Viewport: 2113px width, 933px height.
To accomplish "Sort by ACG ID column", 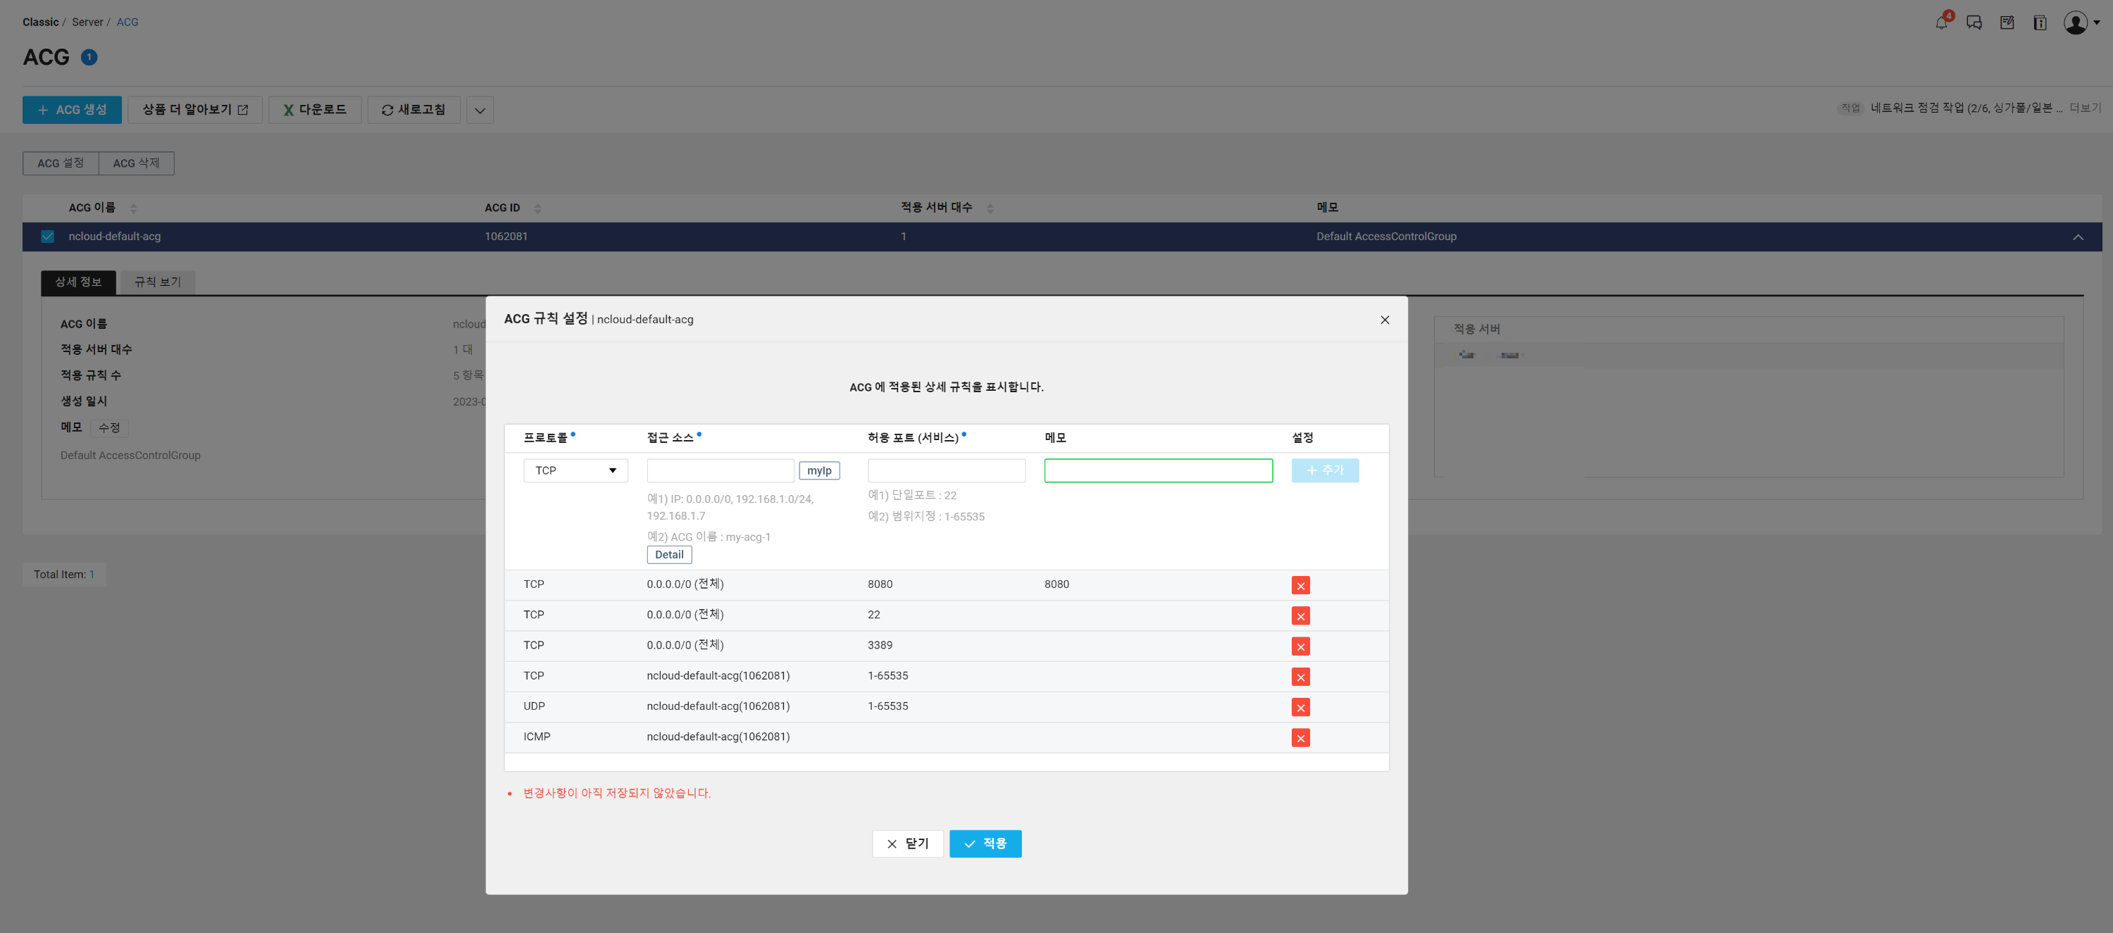I will pyautogui.click(x=537, y=208).
